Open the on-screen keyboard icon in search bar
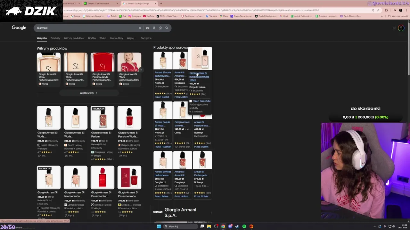Viewport: 410px width, 230px height. pos(148,28)
